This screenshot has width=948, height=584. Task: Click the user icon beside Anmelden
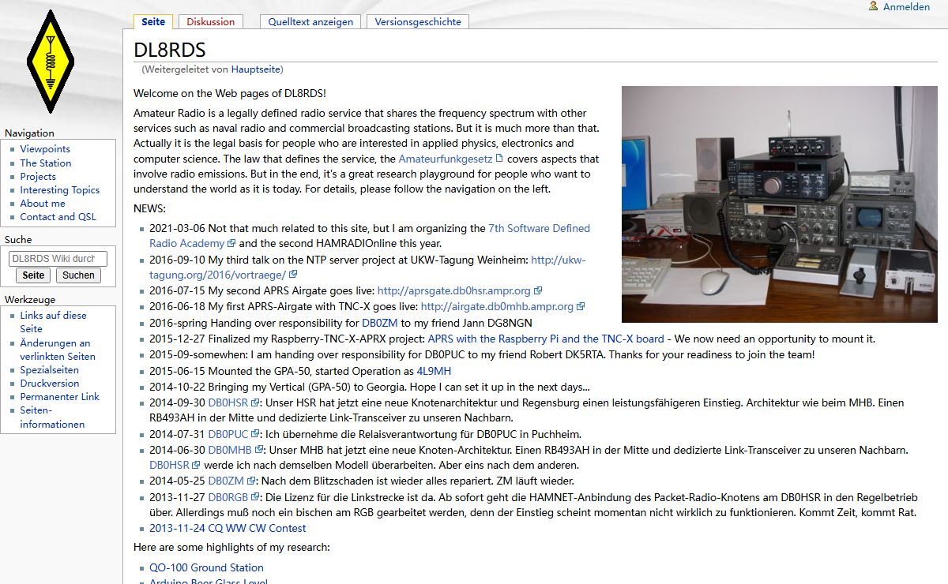tap(873, 6)
